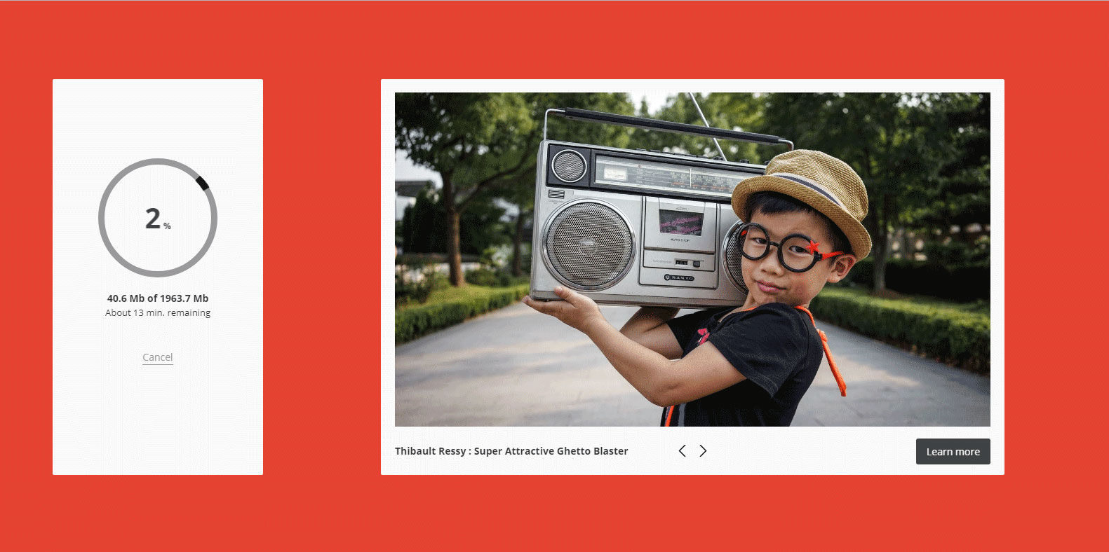The width and height of the screenshot is (1109, 552).
Task: Click the boombox's large left speaker
Action: pos(588,244)
